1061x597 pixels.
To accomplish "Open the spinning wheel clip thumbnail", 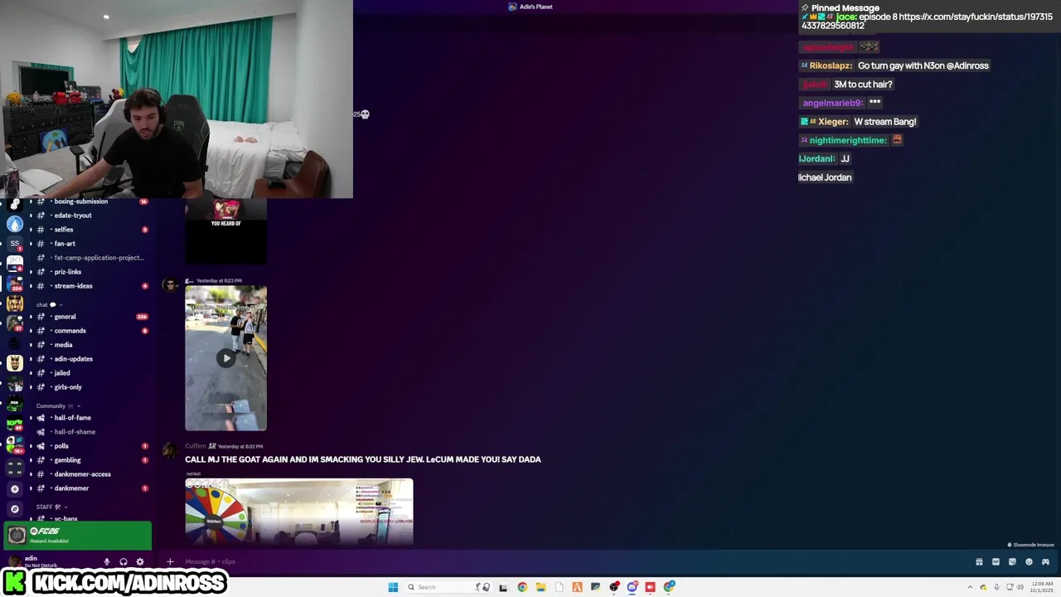I will 299,512.
